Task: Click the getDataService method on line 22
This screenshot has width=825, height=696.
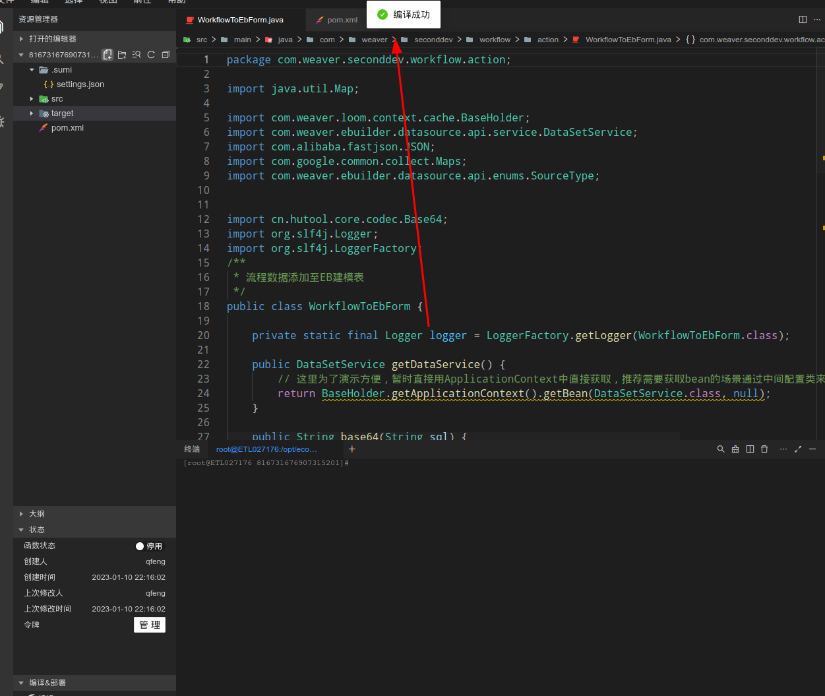Action: point(435,364)
